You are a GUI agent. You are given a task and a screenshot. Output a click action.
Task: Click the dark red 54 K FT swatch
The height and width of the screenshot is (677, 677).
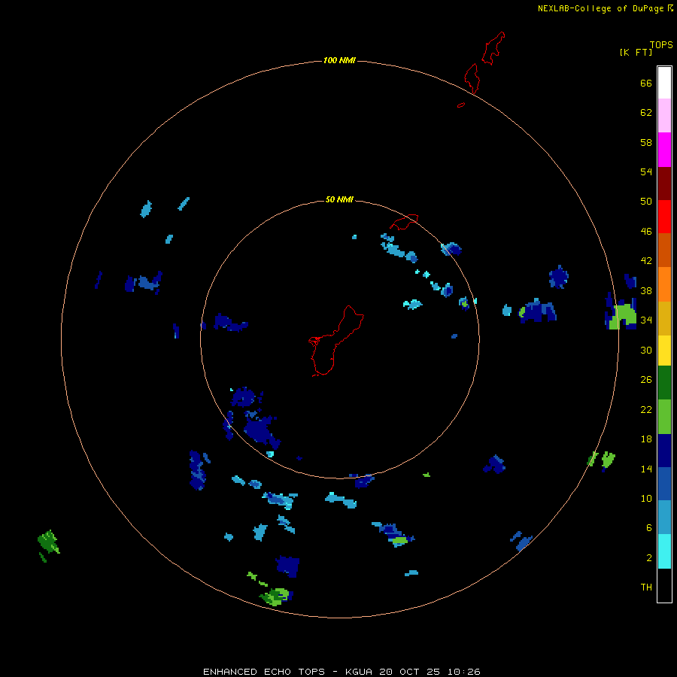664,183
